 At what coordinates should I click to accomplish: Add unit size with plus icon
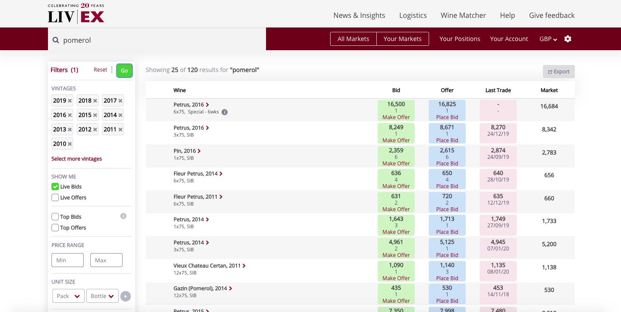(126, 296)
